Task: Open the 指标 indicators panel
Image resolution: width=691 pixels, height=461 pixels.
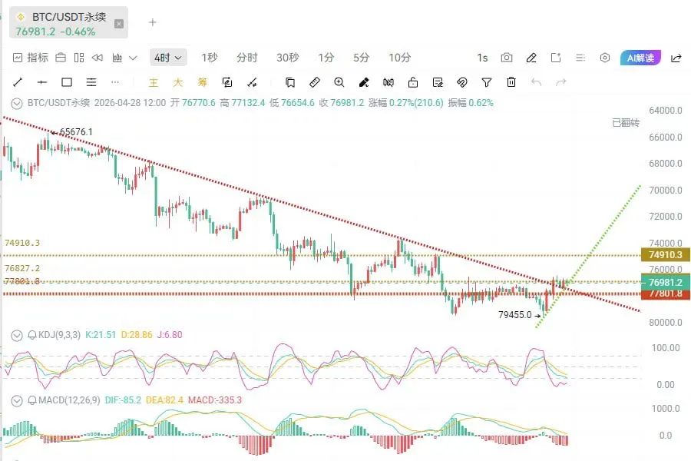Action: [31, 58]
